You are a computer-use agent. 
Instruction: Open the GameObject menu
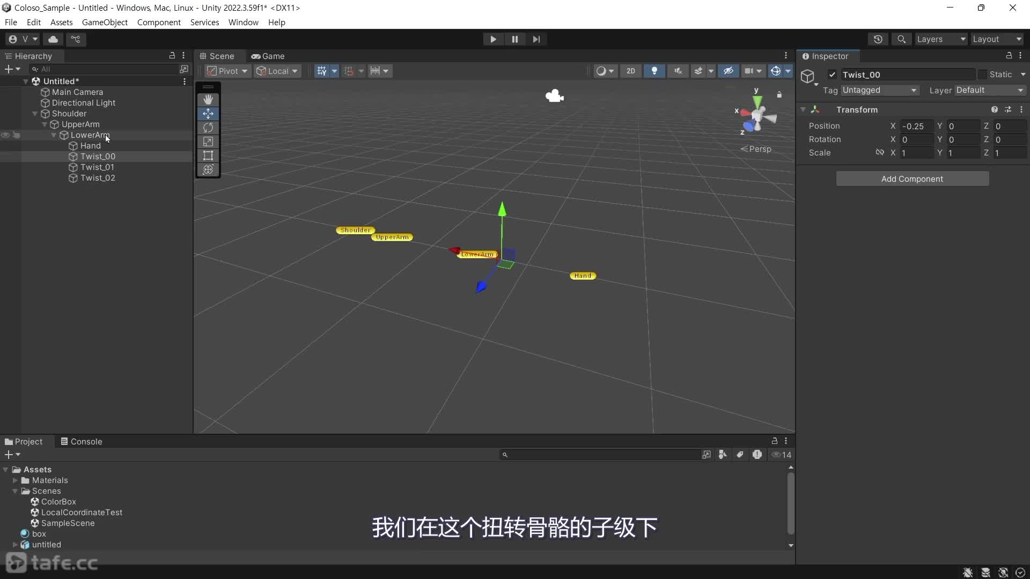click(105, 23)
